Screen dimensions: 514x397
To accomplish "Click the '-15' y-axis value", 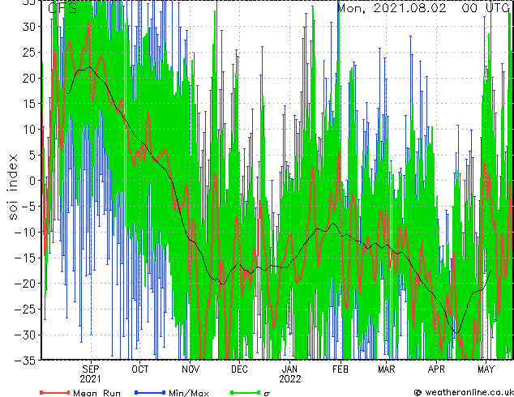I will coord(25,258).
